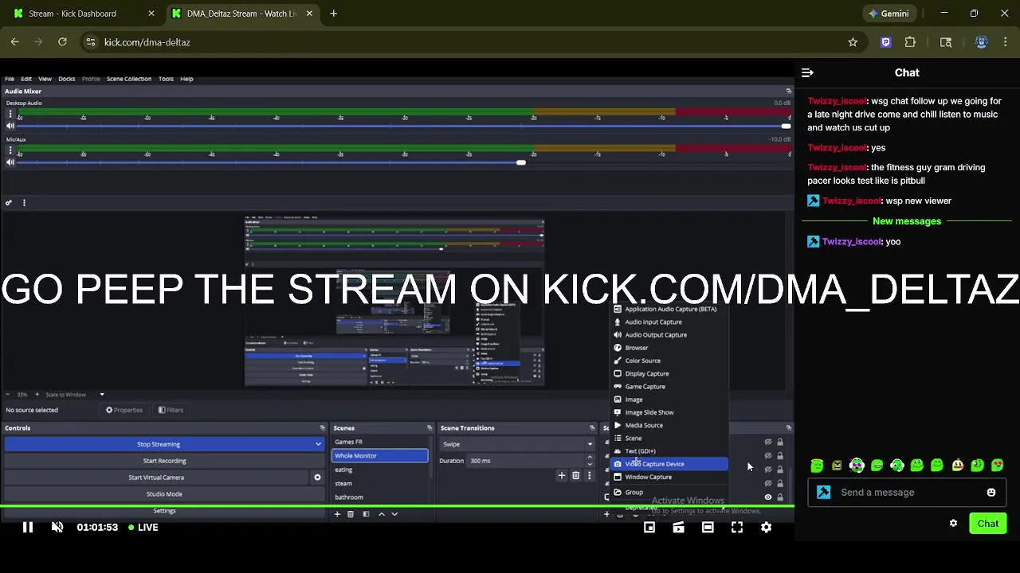Click Start Recording button
This screenshot has height=573, width=1020.
tap(164, 461)
